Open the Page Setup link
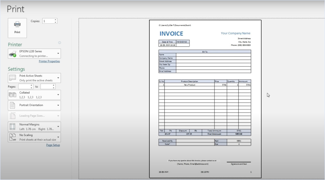 point(53,145)
